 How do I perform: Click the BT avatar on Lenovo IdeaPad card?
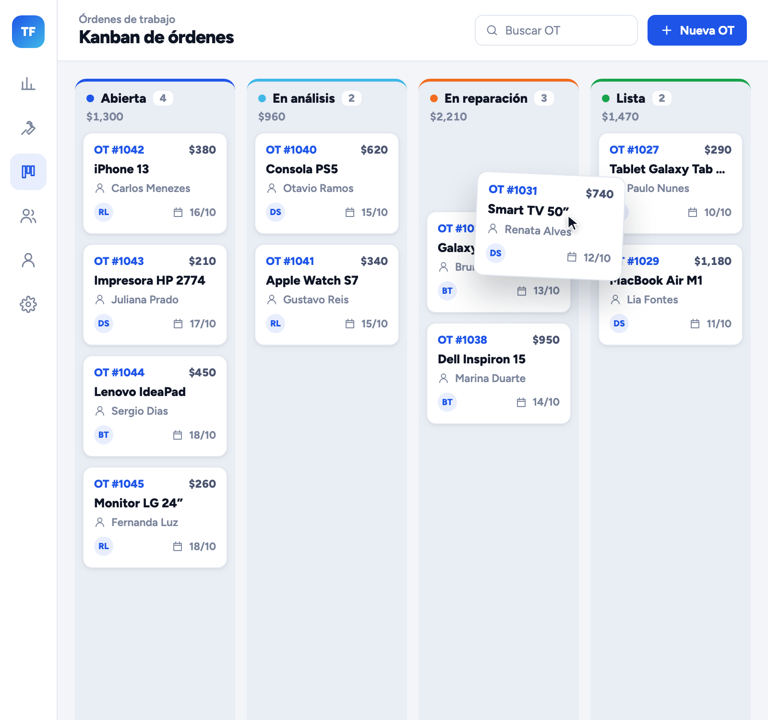click(x=104, y=435)
